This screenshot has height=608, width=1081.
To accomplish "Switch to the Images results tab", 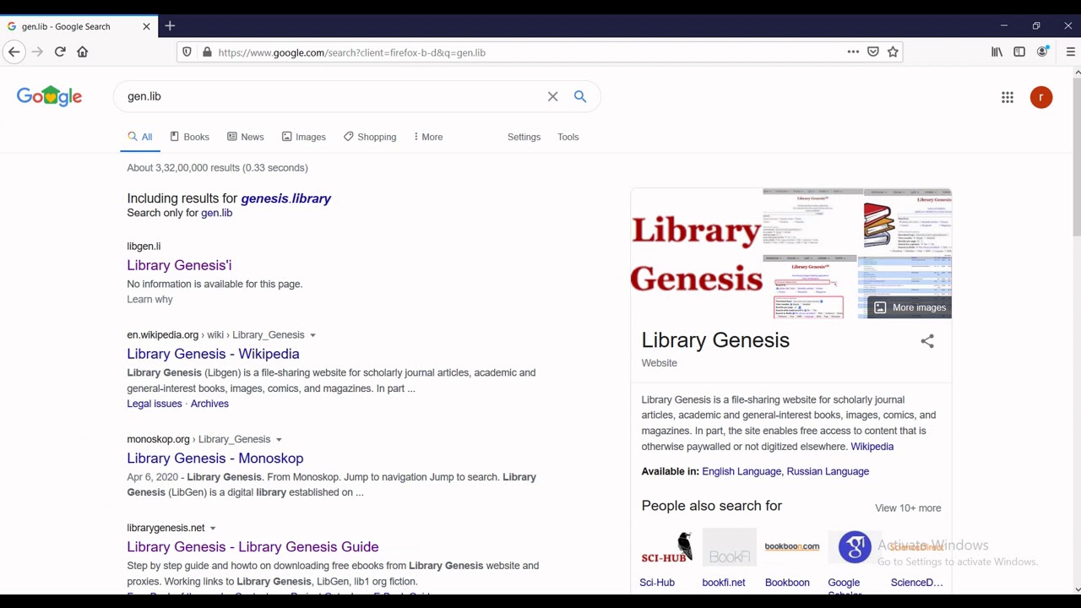I will click(304, 137).
